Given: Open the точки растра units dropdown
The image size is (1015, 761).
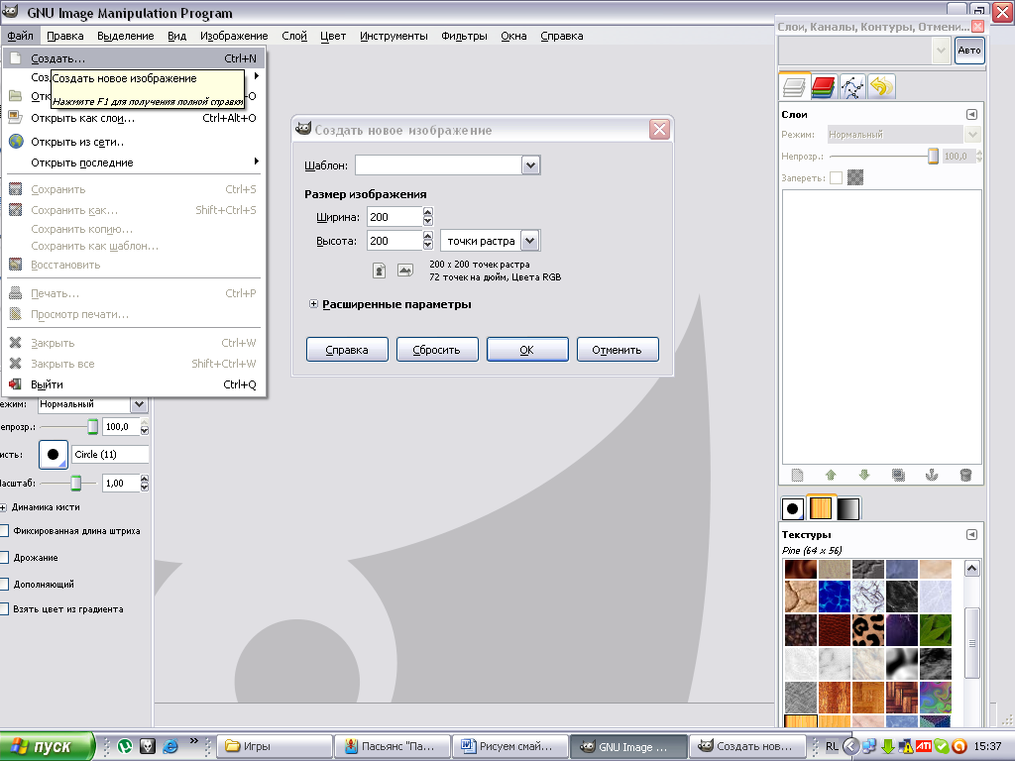Looking at the screenshot, I should point(529,241).
